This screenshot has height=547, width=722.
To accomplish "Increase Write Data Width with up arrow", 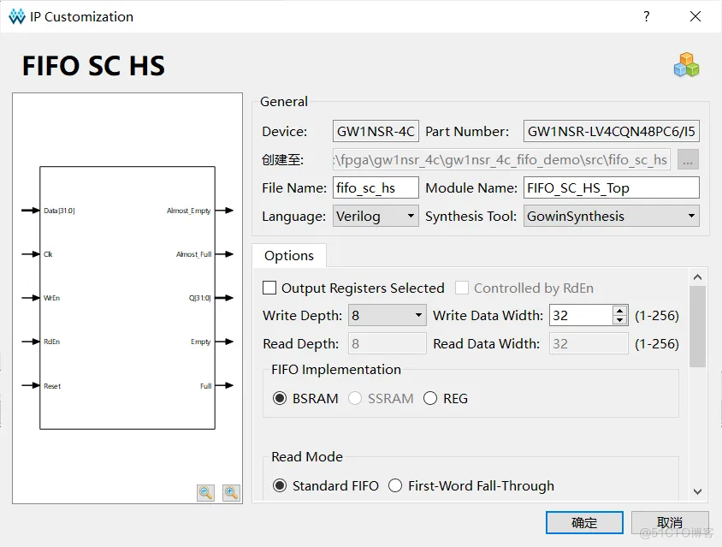I will click(620, 311).
